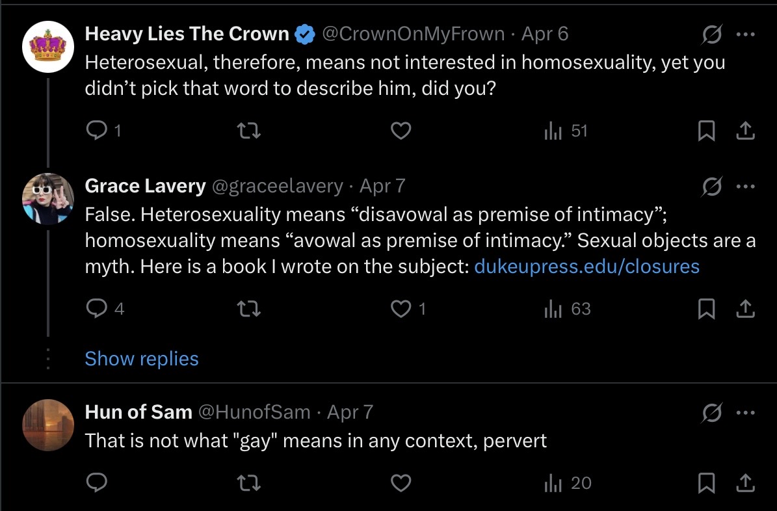Screen dimensions: 777x511
Task: Repost Hun of Sam's tweet
Action: (x=249, y=483)
